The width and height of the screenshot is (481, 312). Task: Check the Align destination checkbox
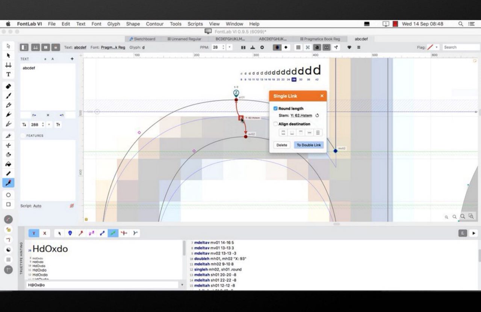tap(275, 124)
